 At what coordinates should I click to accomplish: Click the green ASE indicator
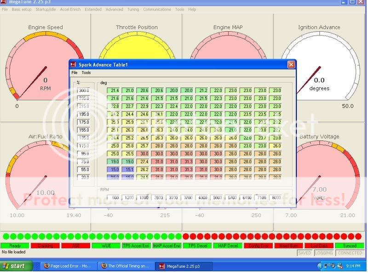pyautogui.click(x=75, y=245)
